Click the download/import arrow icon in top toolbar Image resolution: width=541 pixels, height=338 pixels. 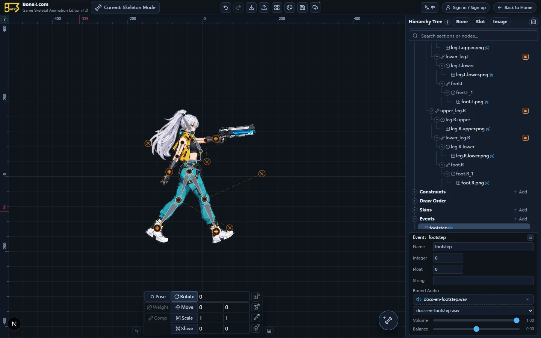[x=251, y=8]
